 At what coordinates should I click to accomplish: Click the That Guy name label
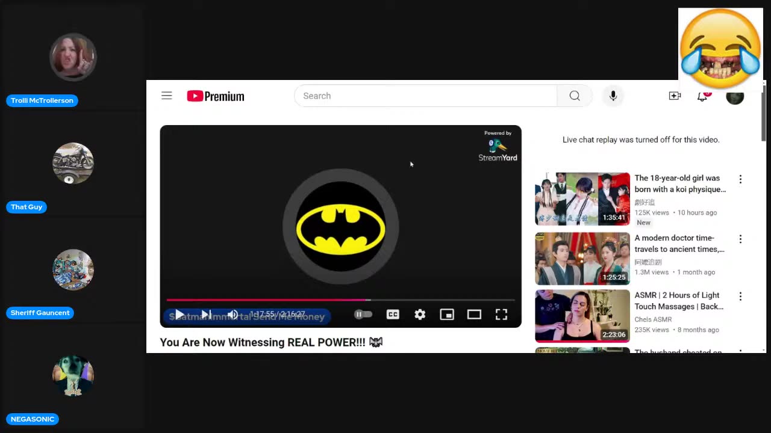(27, 207)
